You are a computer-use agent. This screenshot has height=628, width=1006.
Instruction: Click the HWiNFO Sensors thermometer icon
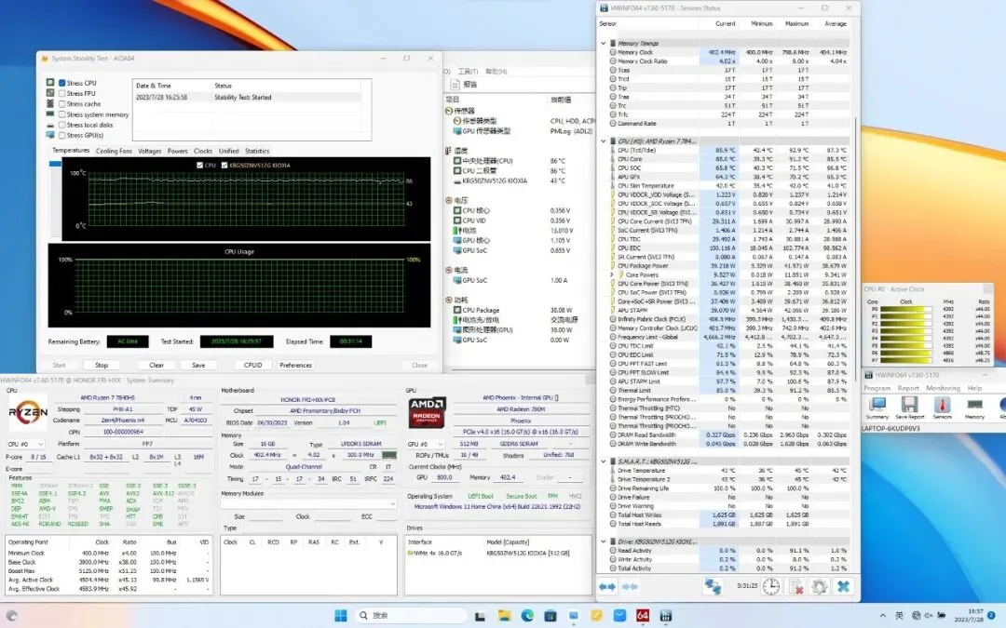point(942,408)
